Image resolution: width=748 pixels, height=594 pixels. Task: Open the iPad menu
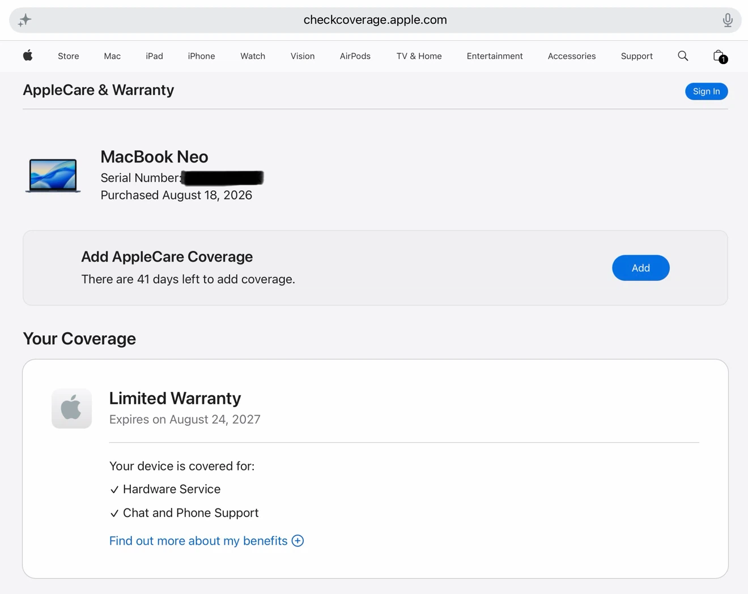click(x=154, y=56)
